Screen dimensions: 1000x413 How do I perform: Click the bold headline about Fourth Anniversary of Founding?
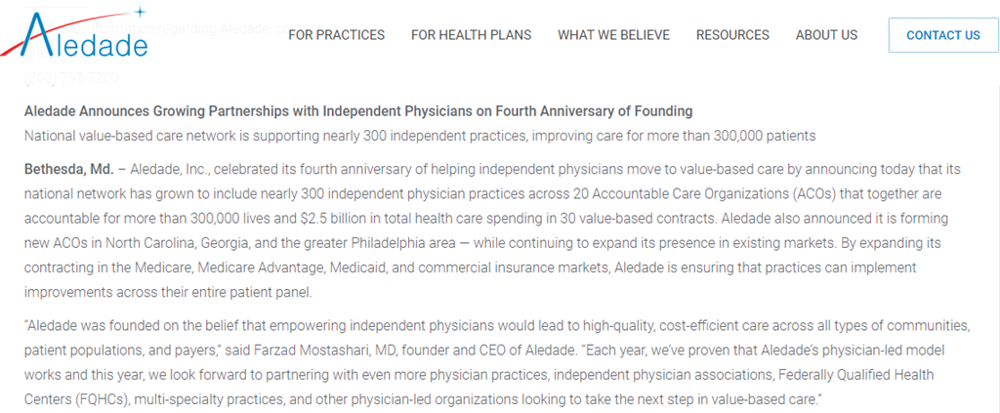coord(358,111)
